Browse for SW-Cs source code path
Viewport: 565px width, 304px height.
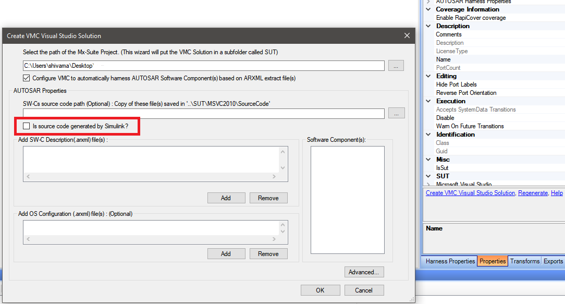click(x=396, y=113)
